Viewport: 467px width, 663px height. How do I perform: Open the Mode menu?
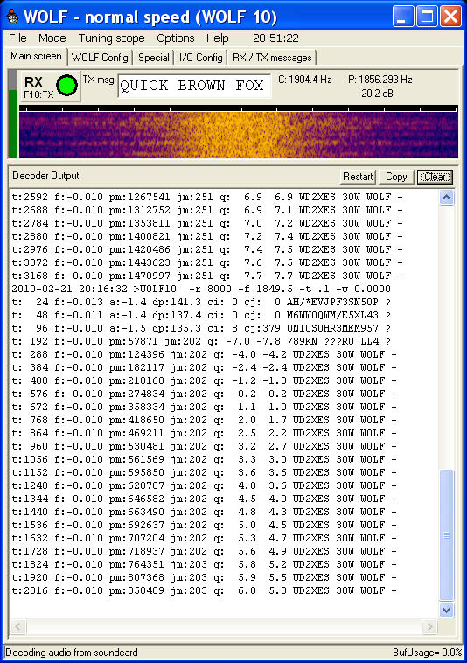52,38
